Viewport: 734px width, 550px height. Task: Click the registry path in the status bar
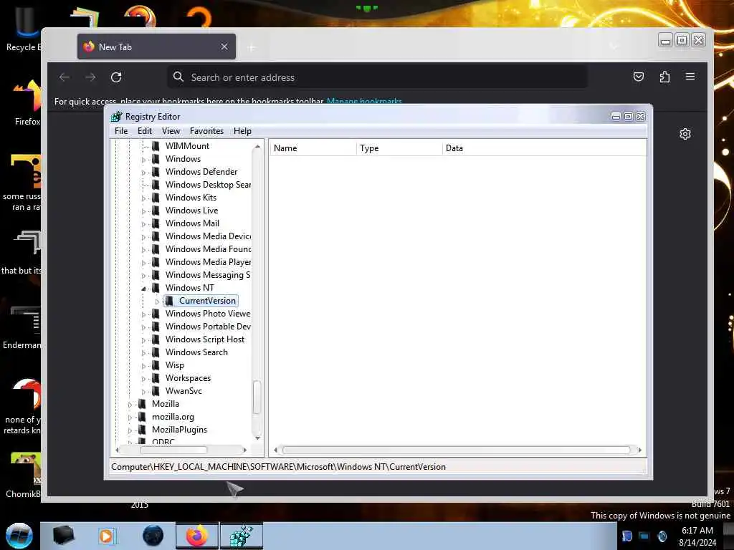278,467
